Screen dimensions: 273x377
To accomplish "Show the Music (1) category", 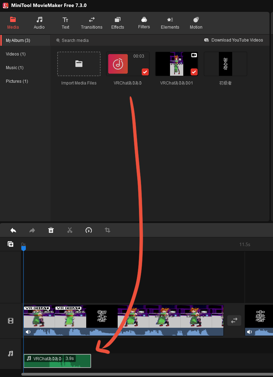I will tap(15, 68).
